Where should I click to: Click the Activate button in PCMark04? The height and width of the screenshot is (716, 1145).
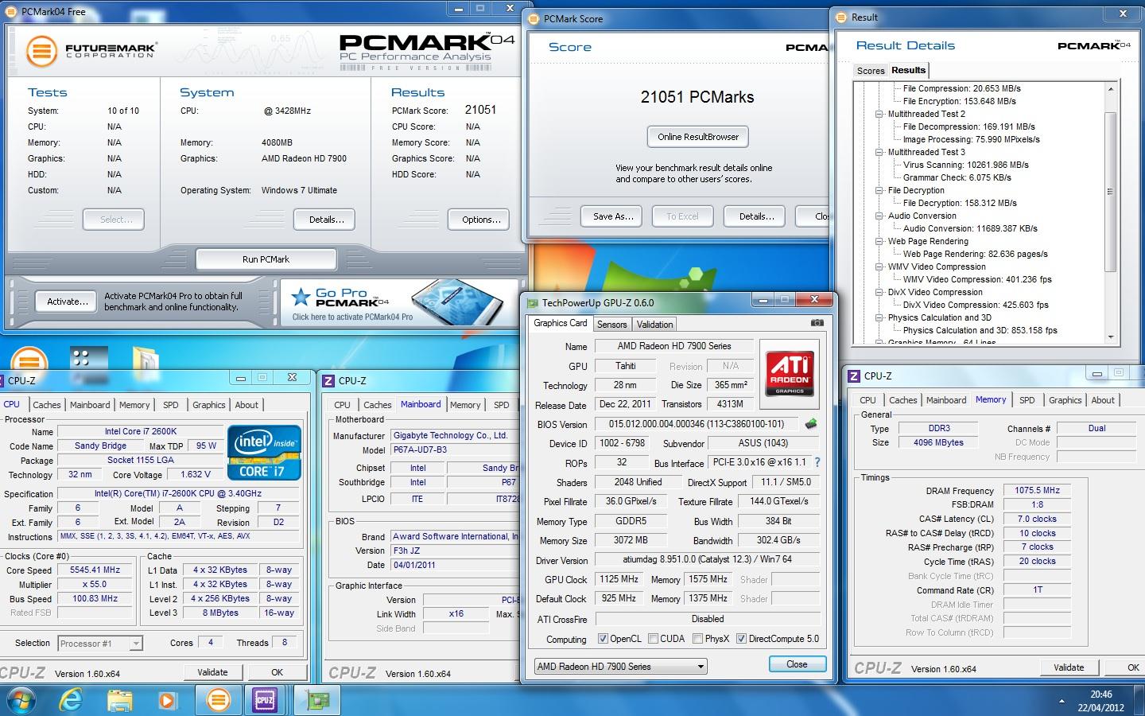[67, 302]
